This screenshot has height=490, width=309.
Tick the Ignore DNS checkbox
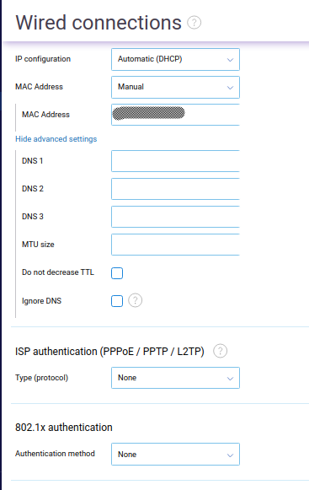coord(117,301)
